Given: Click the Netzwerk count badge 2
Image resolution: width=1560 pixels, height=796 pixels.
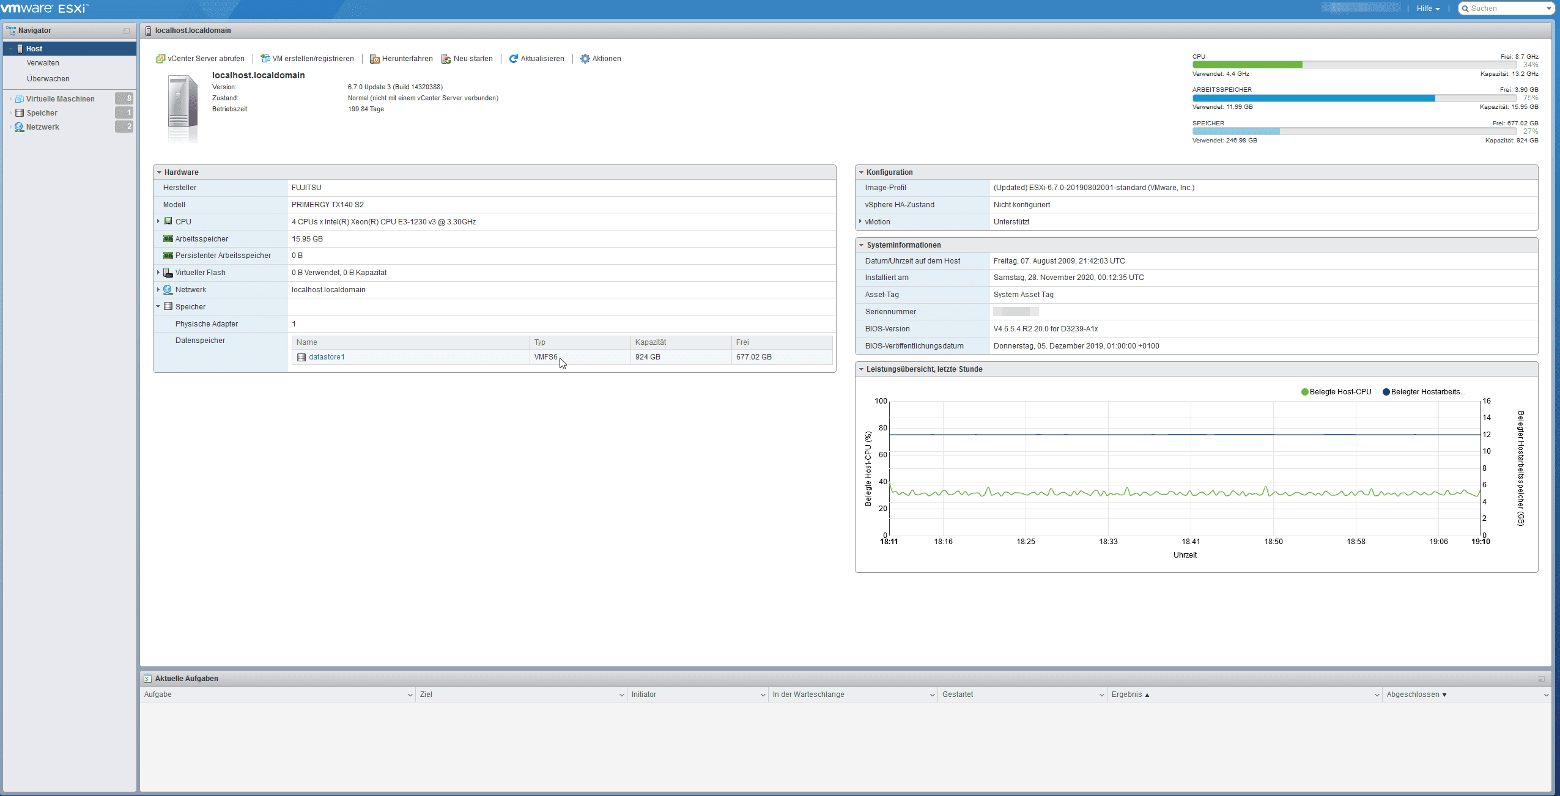Looking at the screenshot, I should [124, 127].
